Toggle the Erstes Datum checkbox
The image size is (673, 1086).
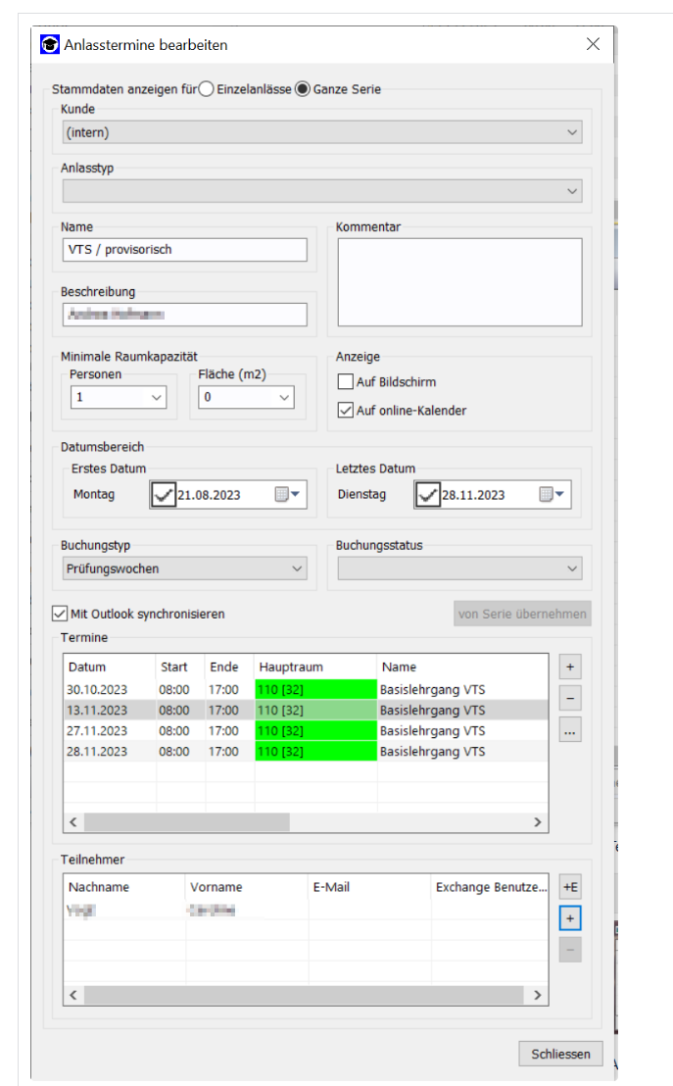(x=164, y=495)
